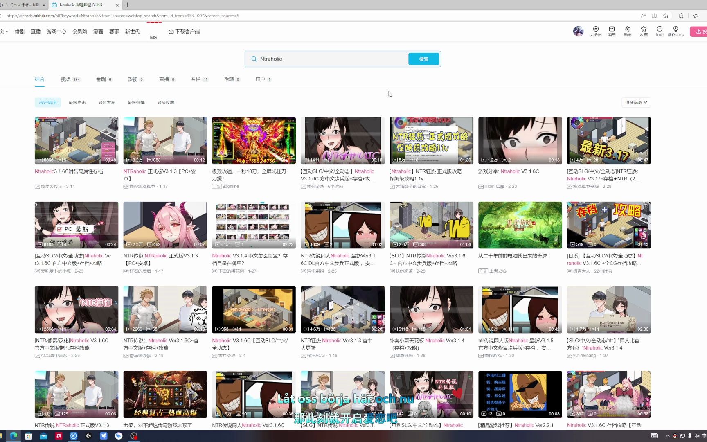Select the 综合排序 sort option
Screen dimensions: 707x442
point(48,102)
